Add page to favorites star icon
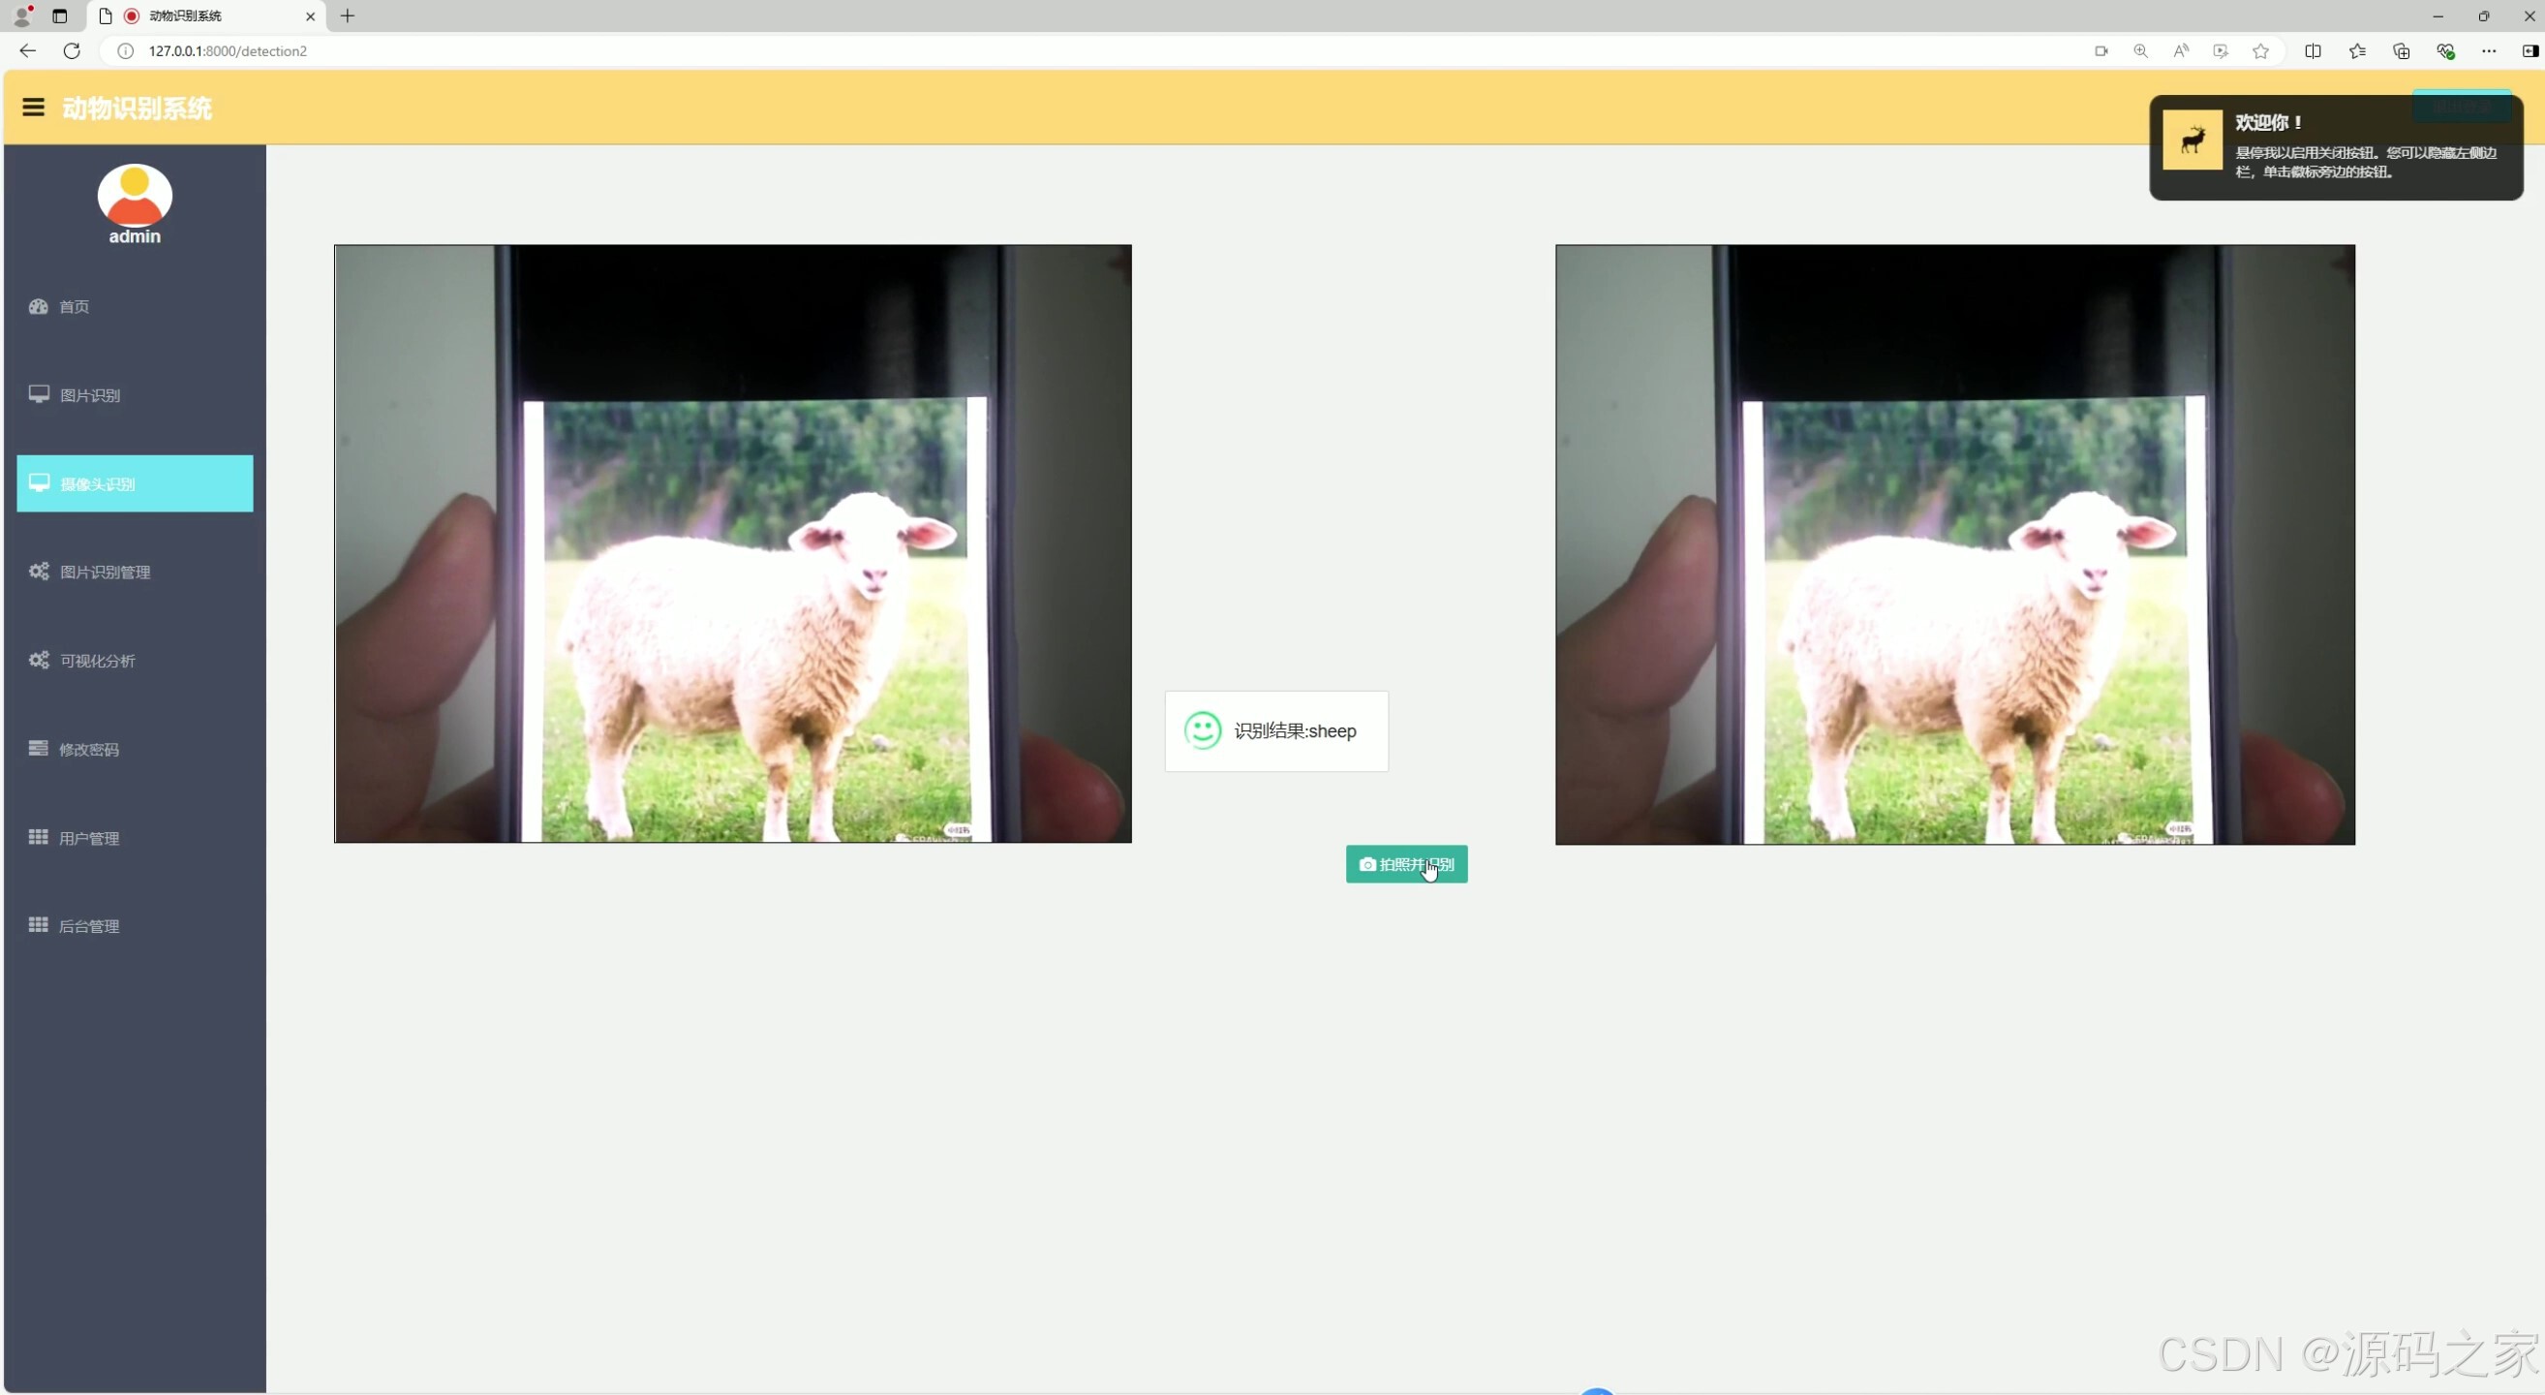The image size is (2545, 1395). point(2260,50)
